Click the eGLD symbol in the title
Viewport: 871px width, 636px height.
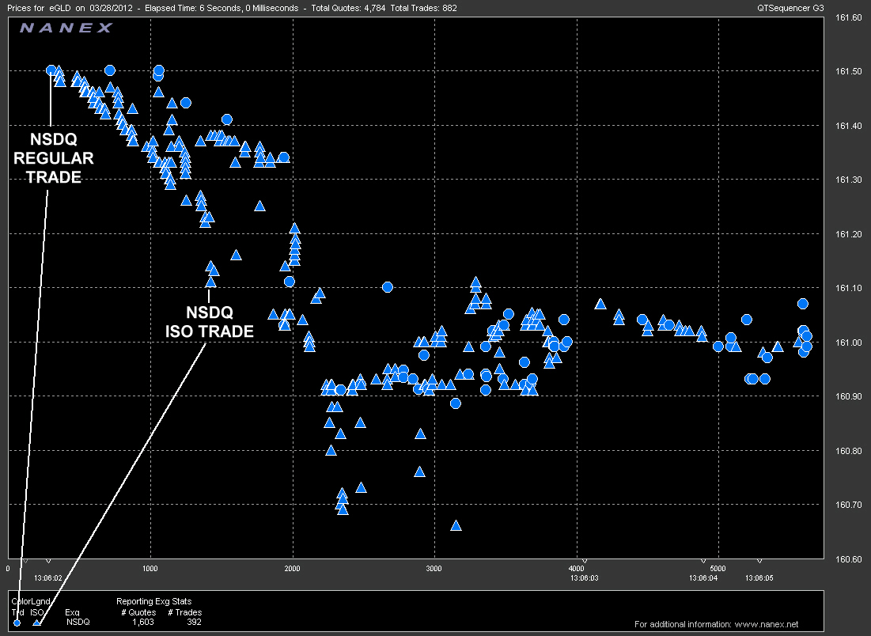tap(59, 9)
